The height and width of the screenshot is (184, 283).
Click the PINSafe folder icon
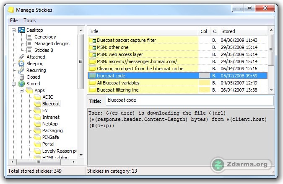[x=37, y=137]
